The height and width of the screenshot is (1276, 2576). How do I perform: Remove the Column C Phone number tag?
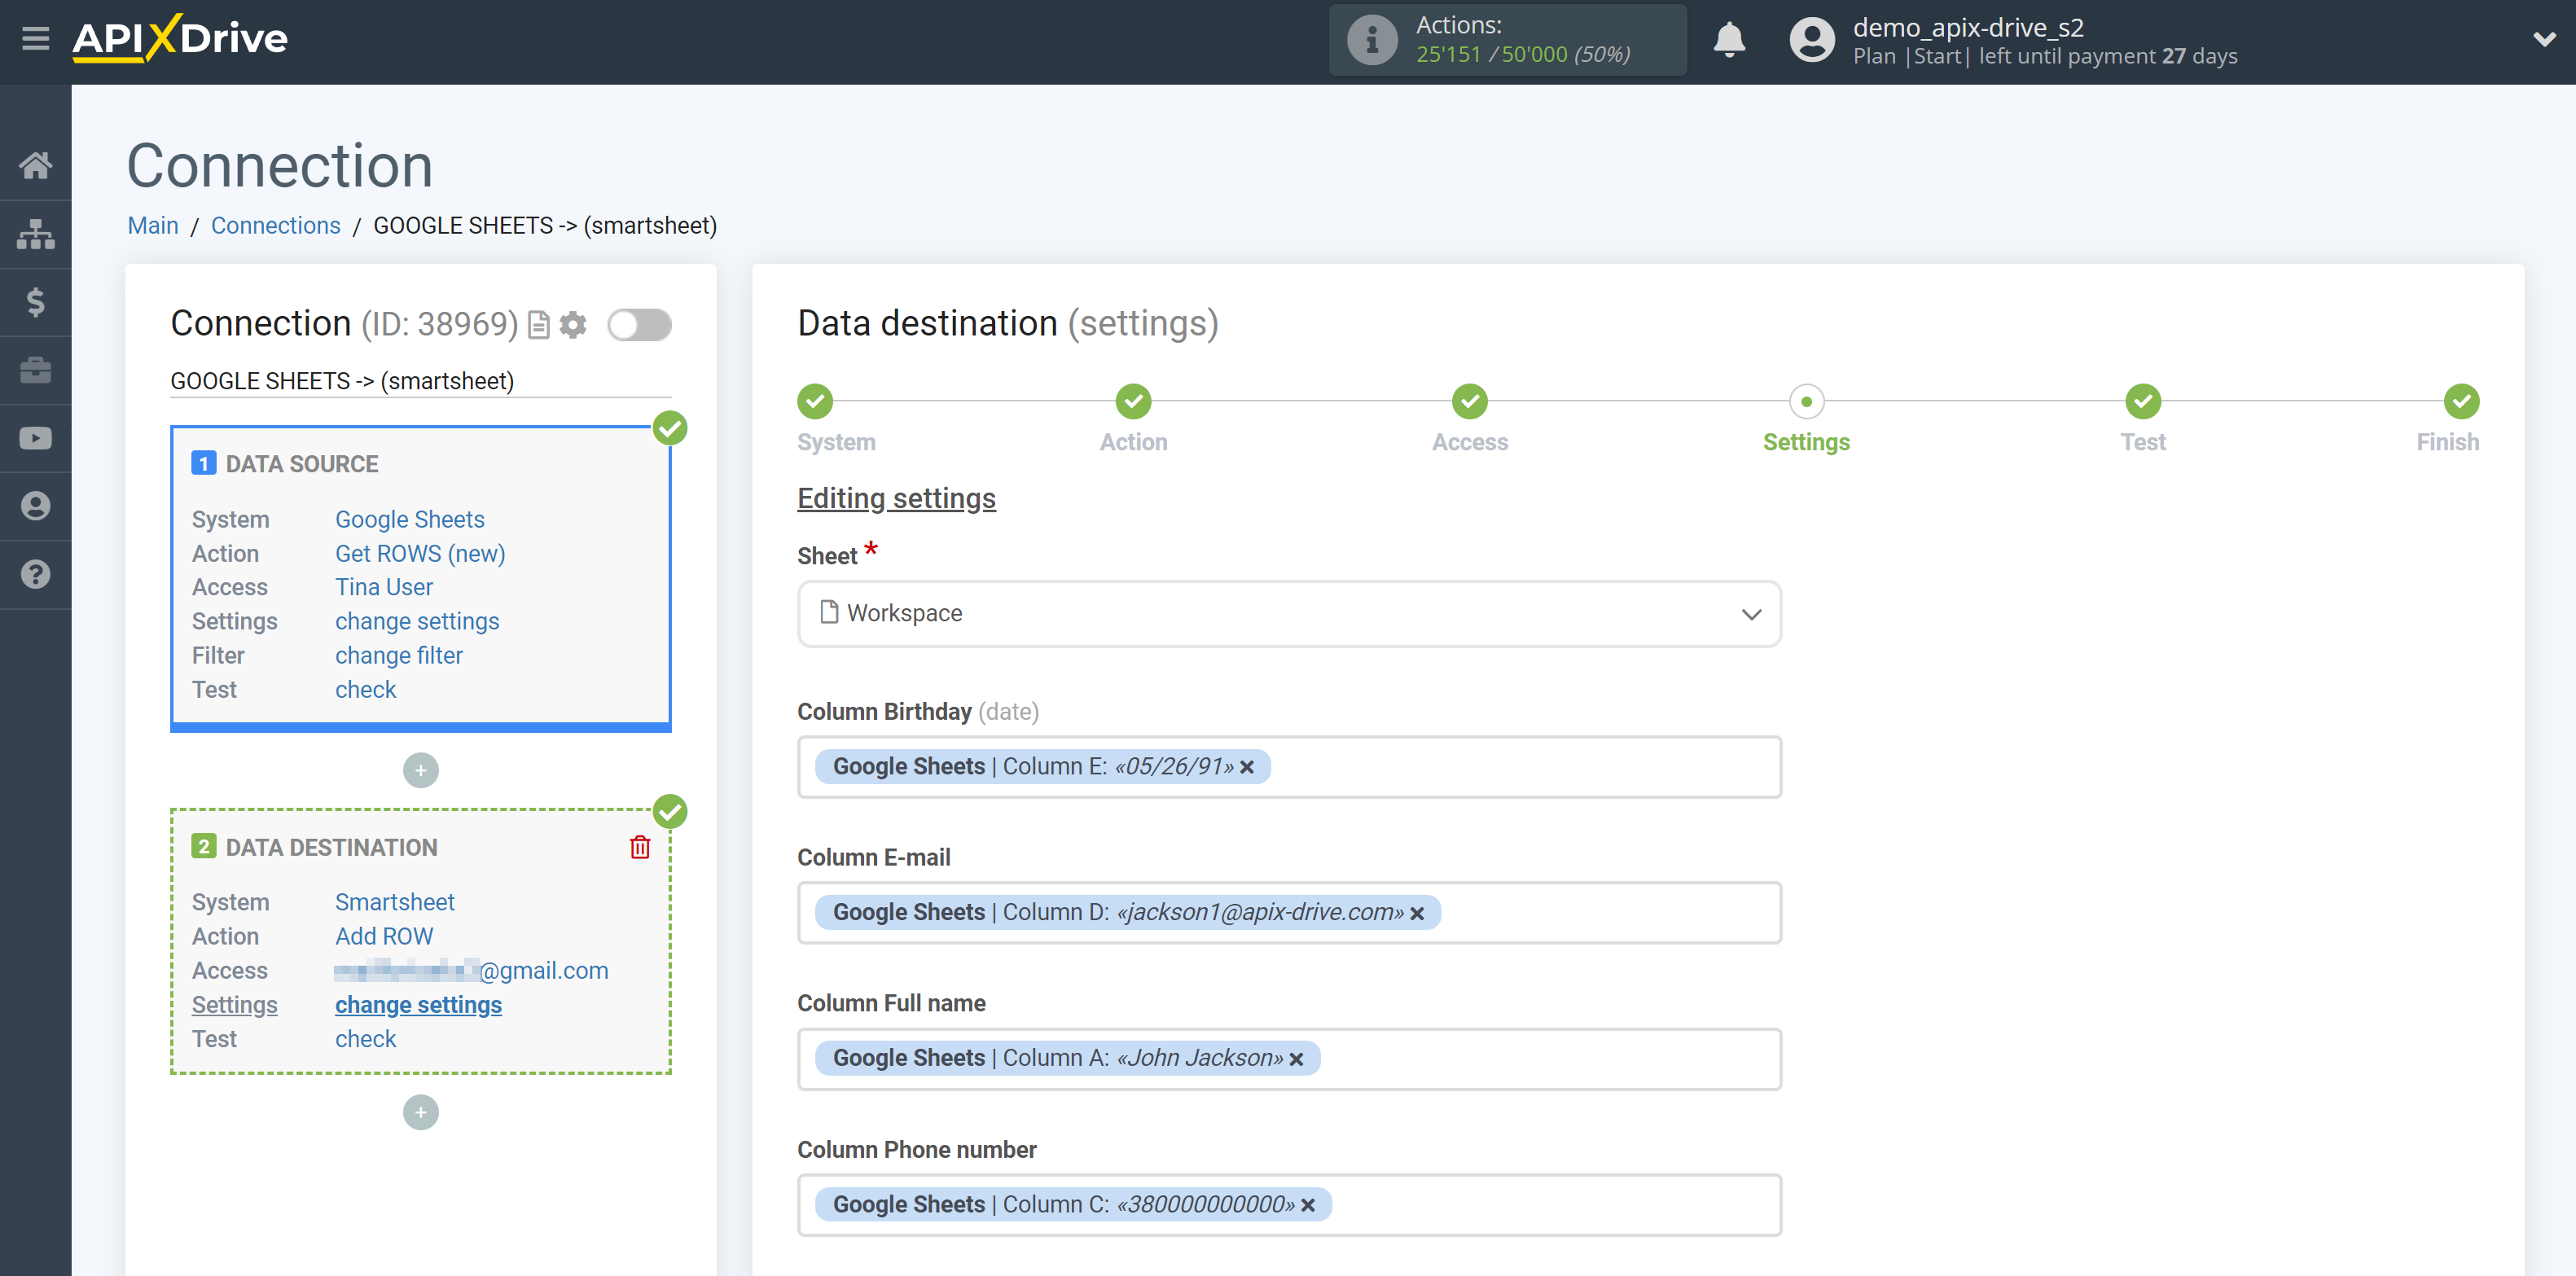[x=1308, y=1205]
